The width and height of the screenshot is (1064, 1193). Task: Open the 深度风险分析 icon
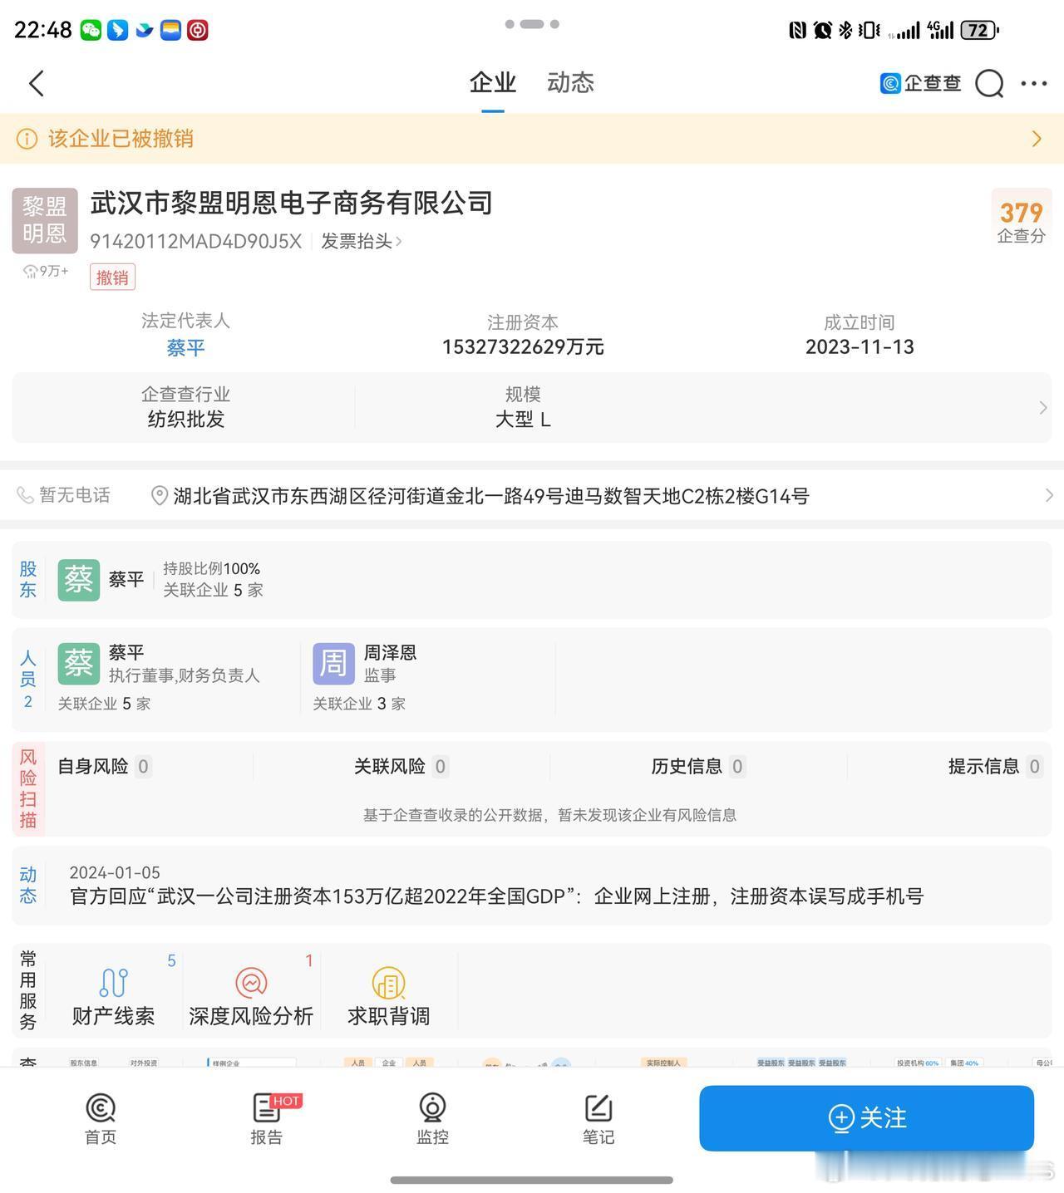[x=251, y=990]
